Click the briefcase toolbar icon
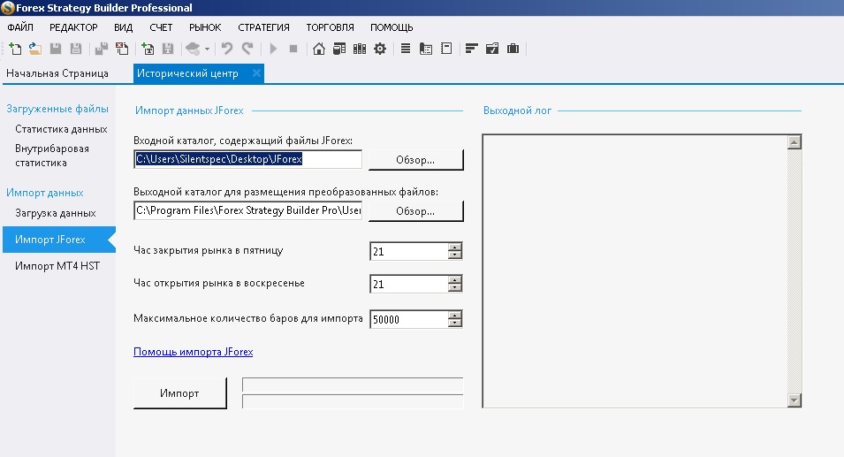 (x=513, y=49)
